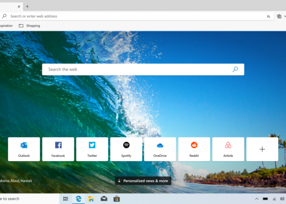
Task: Show hidden system tray icons
Action: tap(257, 199)
